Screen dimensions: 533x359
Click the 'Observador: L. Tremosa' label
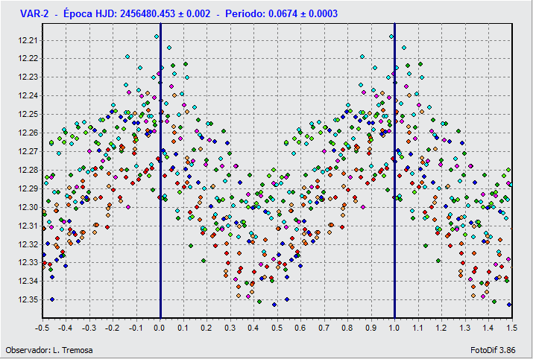tap(49, 350)
